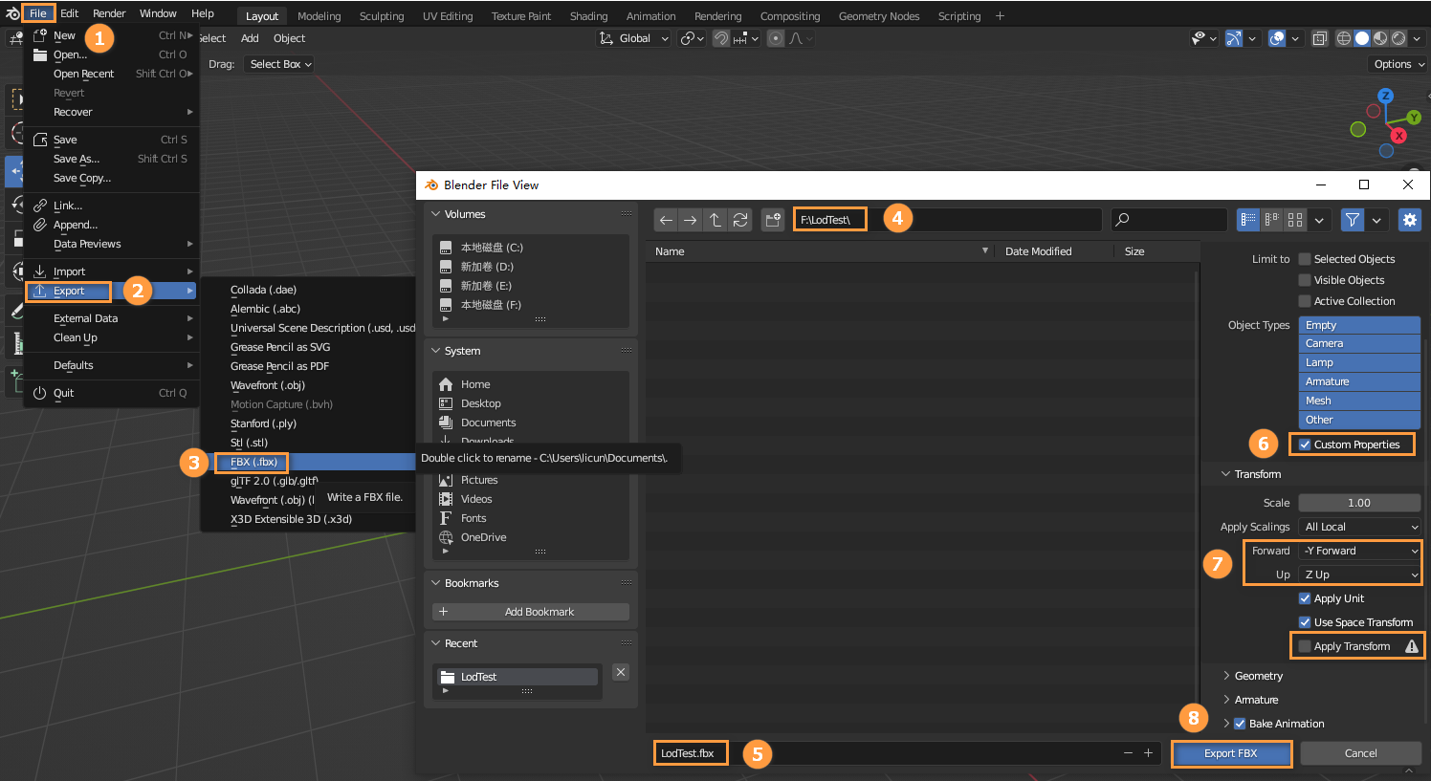1431x781 pixels.
Task: Go back to previous folder in file view
Action: (666, 220)
